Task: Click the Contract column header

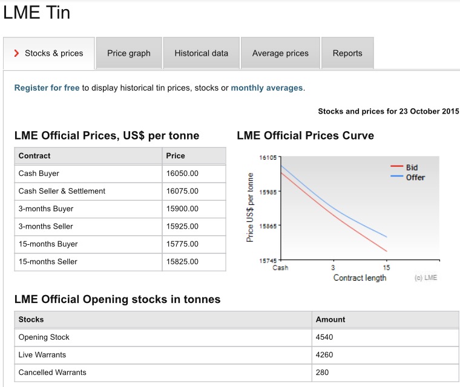Action: (x=34, y=155)
